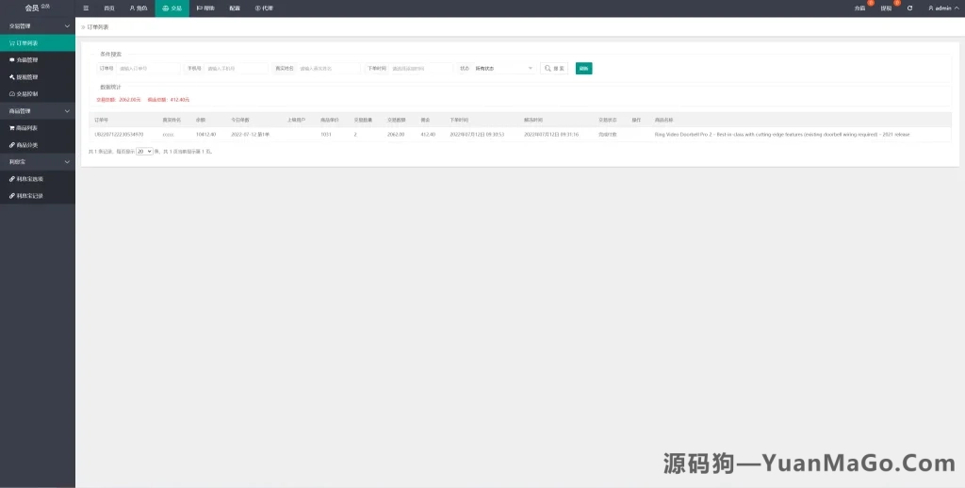Click the 订单列表 breadcrumb title
This screenshot has height=488, width=965.
98,27
